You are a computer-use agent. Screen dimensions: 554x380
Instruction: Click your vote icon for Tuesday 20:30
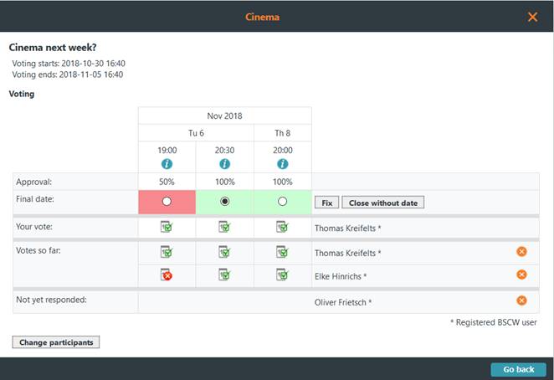pyautogui.click(x=224, y=227)
